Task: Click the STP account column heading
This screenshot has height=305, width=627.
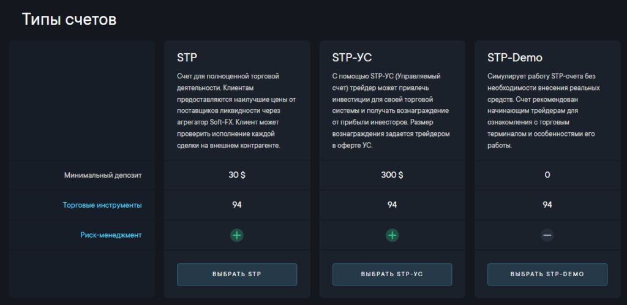Action: (x=187, y=58)
